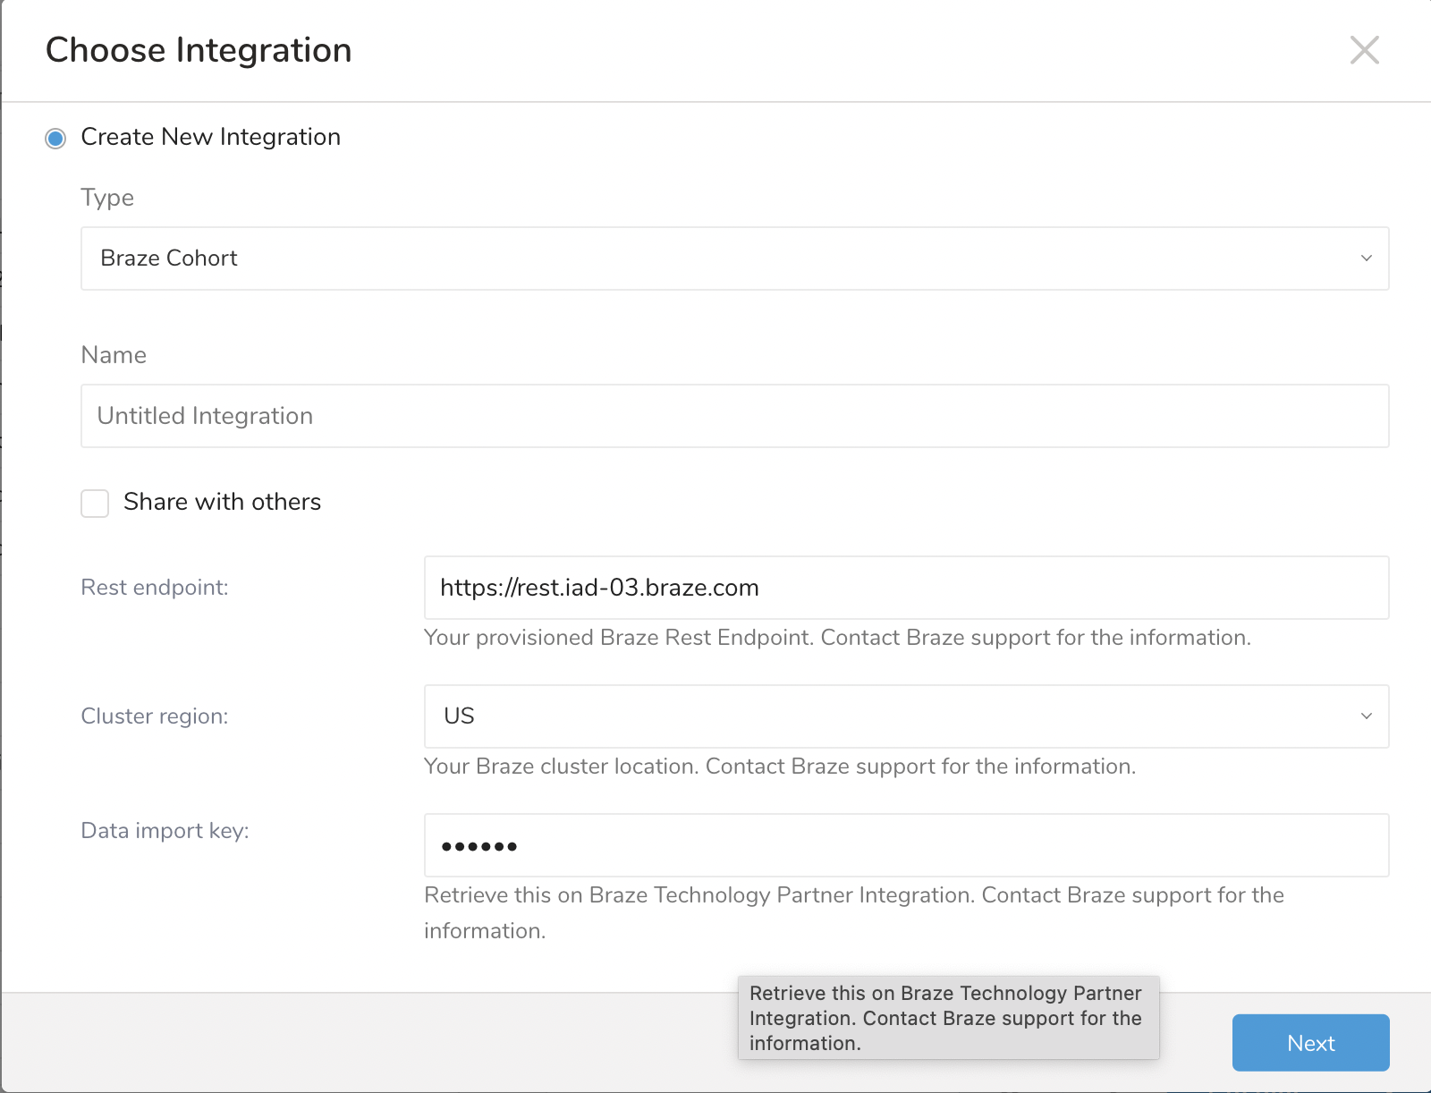Focus the Data import key password field
Screen dimensions: 1431x1093
pos(905,845)
